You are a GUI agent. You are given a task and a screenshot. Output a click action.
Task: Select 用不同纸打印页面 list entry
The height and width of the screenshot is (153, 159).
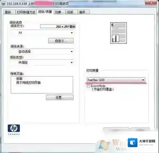[28, 83]
